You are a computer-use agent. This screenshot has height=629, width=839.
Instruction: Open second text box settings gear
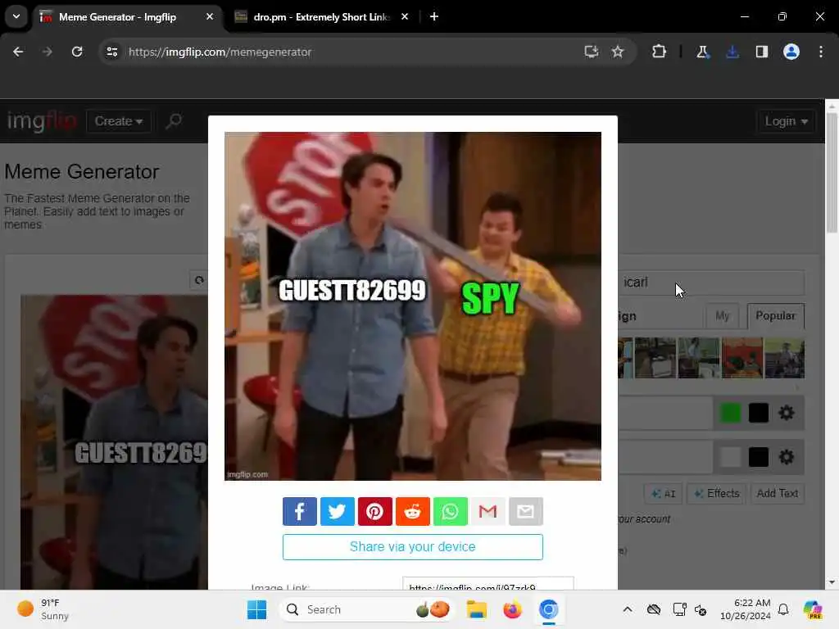pyautogui.click(x=786, y=457)
